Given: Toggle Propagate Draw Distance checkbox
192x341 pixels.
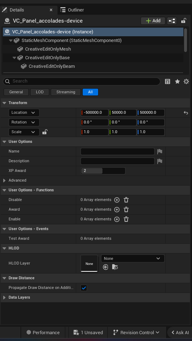Looking at the screenshot, I should click(84, 288).
